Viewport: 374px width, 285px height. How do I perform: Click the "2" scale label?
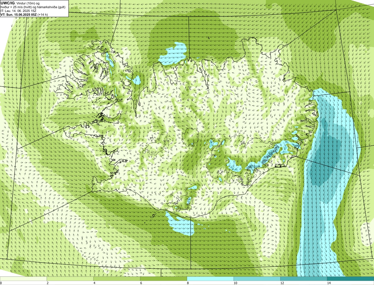click(47, 283)
